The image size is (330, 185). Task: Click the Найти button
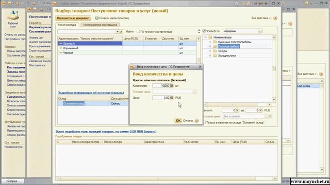[129, 32]
